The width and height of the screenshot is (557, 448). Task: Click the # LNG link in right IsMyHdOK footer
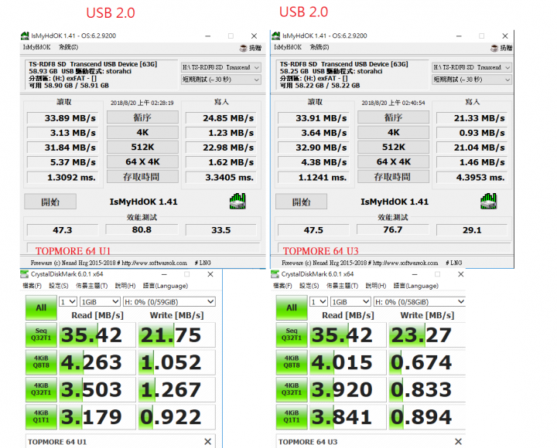pyautogui.click(x=454, y=263)
